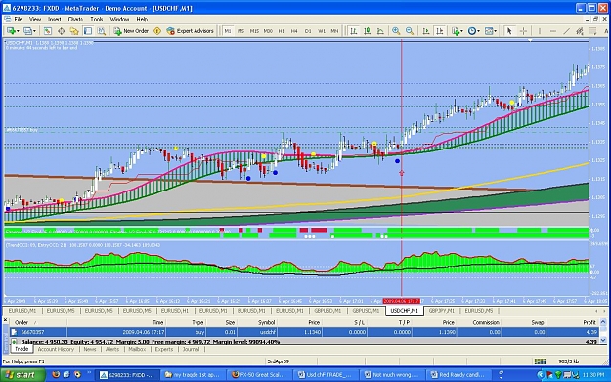Click the Zoom Out magnifier icon
The image size is (611, 382).
coord(410,31)
